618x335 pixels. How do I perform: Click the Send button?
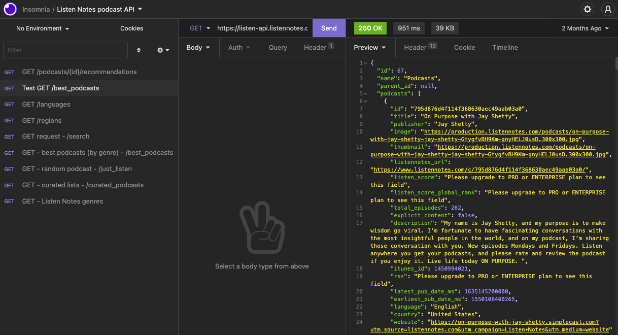tap(329, 28)
